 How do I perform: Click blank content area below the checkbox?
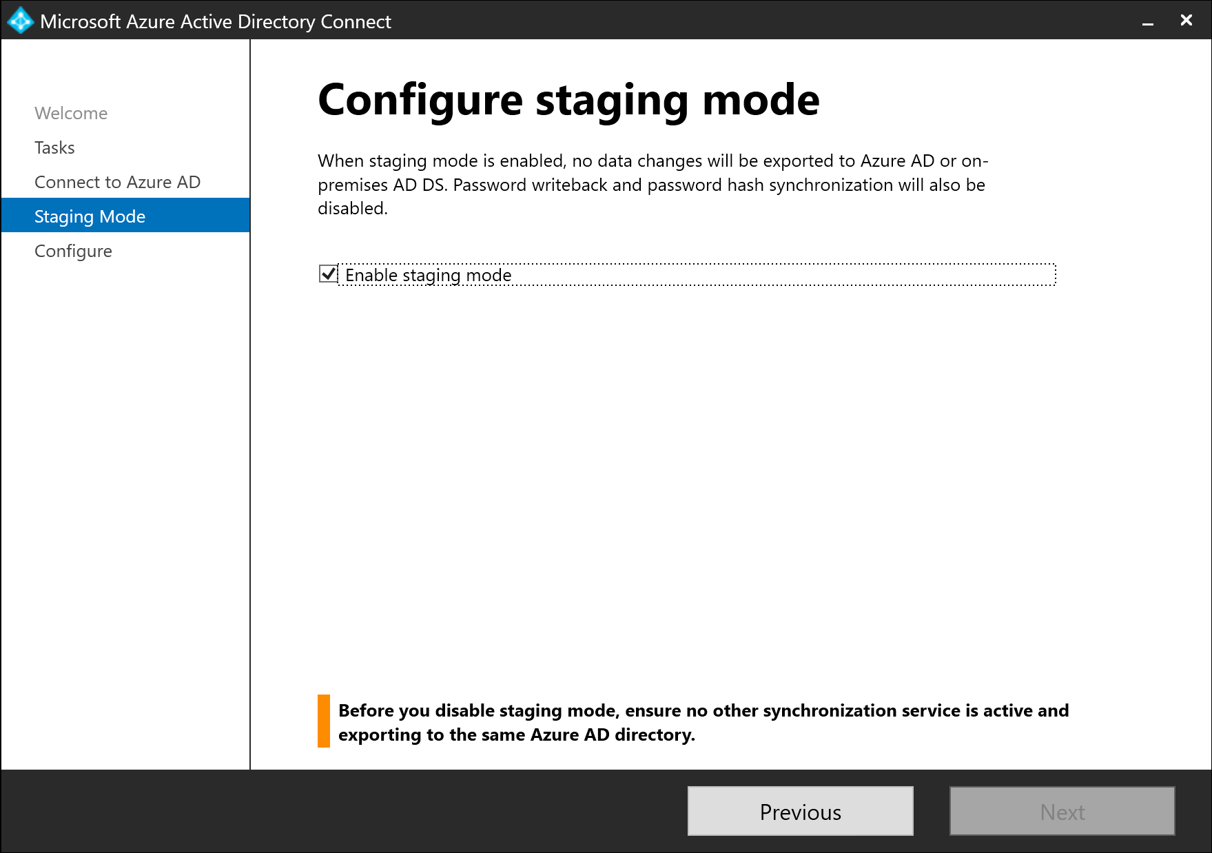[x=689, y=482]
